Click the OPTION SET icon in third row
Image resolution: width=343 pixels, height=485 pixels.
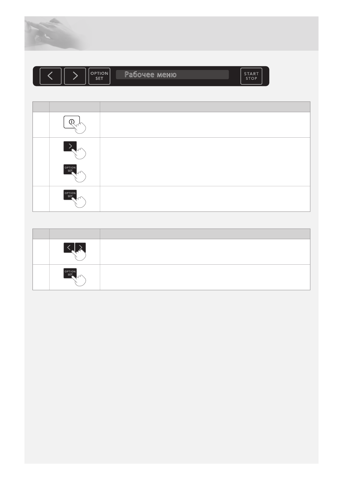(70, 195)
